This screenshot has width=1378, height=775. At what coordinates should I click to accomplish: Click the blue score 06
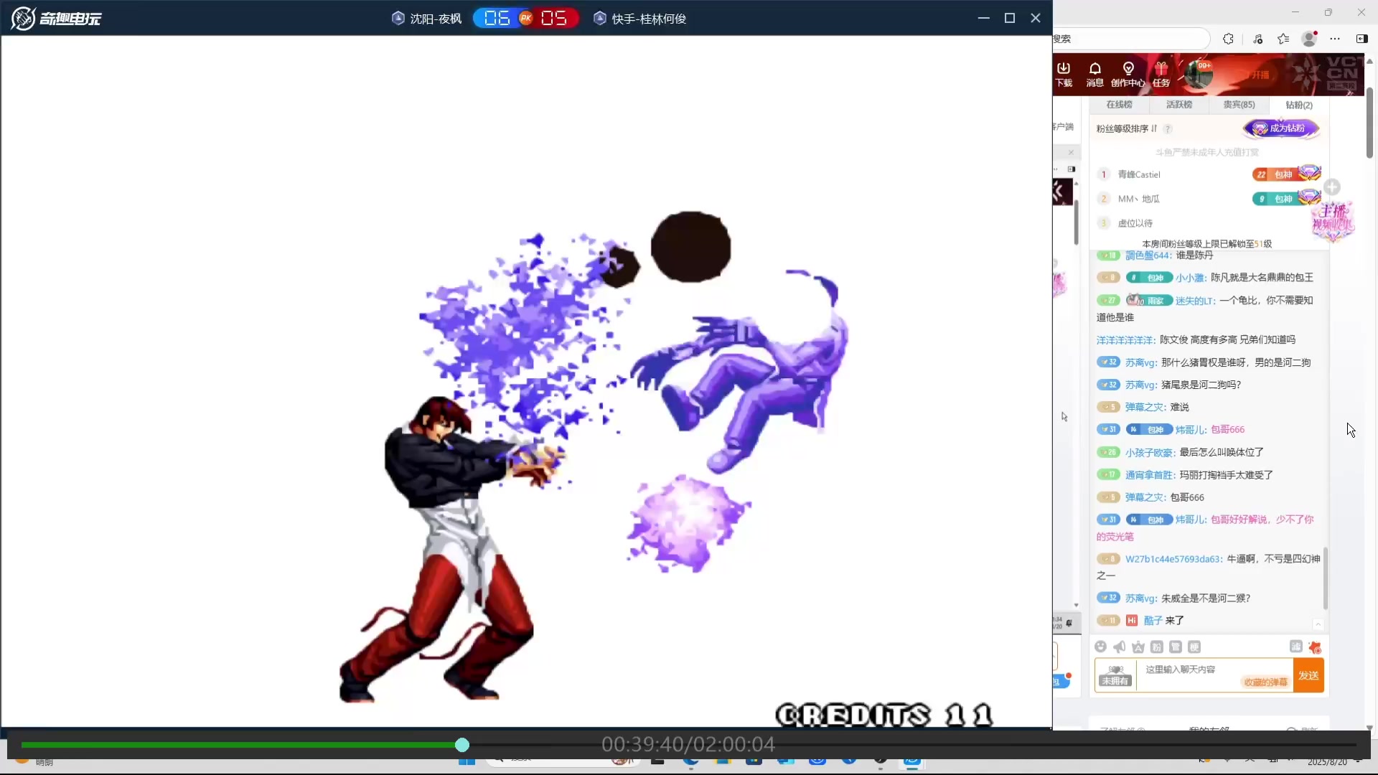tap(497, 18)
